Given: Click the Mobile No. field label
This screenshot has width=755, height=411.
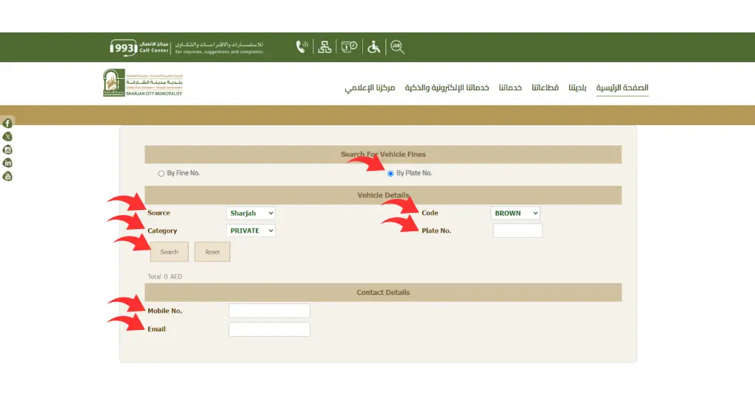Looking at the screenshot, I should click(x=164, y=311).
